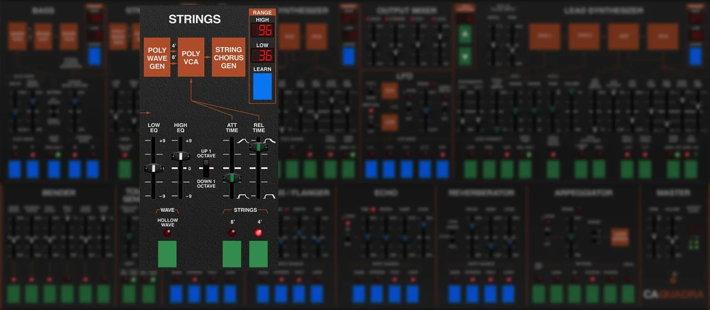Click the POLY WAVE GEN block
Viewport: 710px width, 310px height.
[157, 57]
